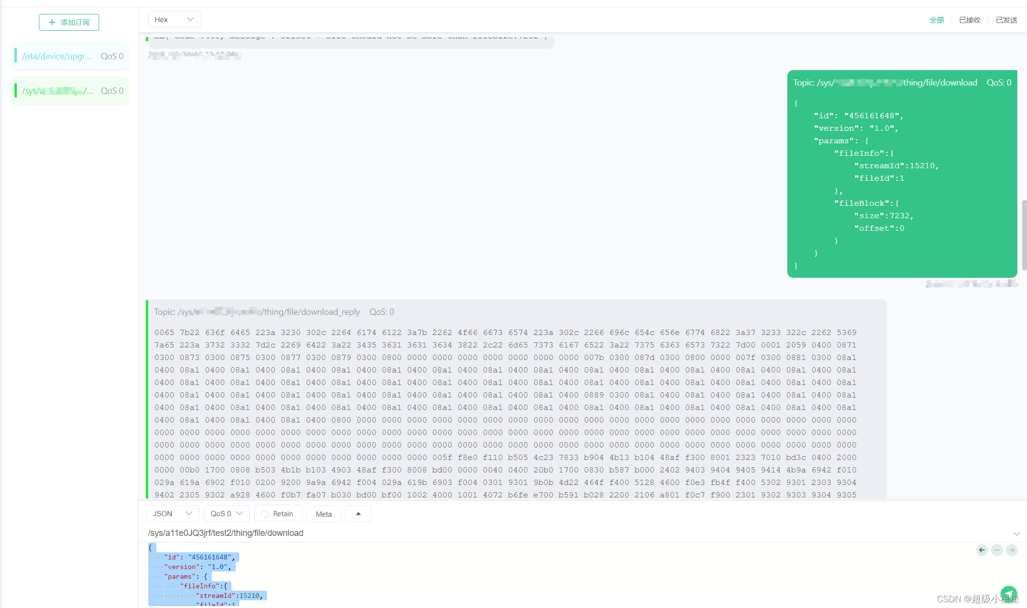Open the JSON payload format dropdown
The image size is (1027, 608).
tap(172, 514)
